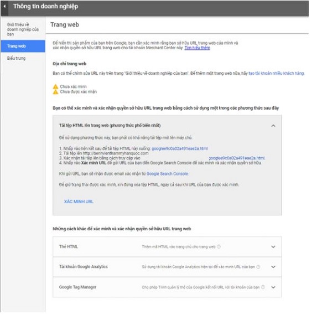Expand the Google Tag Manager option
The width and height of the screenshot is (332, 315).
click(273, 287)
